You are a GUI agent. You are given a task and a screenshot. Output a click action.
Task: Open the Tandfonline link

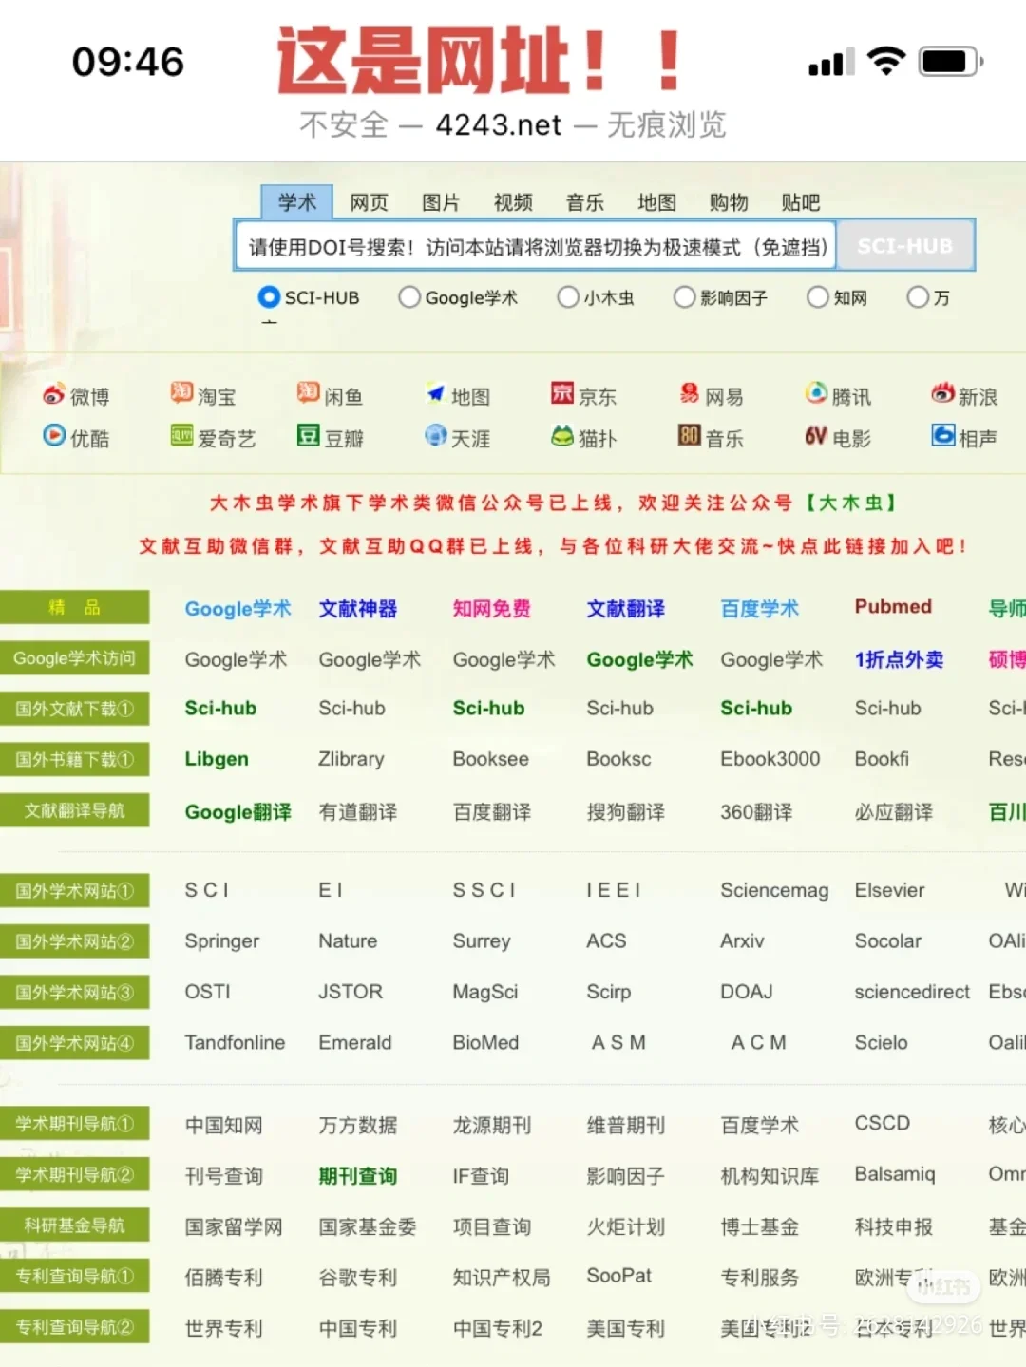point(235,1042)
